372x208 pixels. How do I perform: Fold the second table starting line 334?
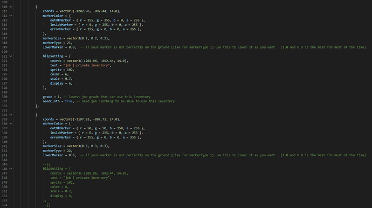point(11,115)
